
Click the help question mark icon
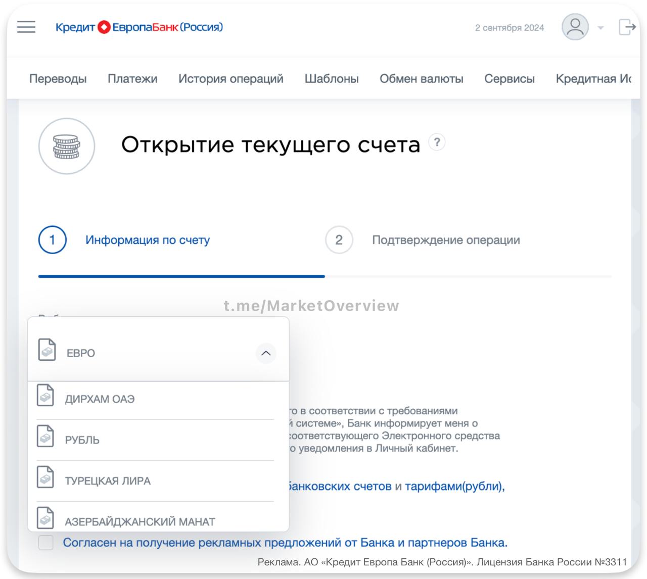click(x=437, y=142)
